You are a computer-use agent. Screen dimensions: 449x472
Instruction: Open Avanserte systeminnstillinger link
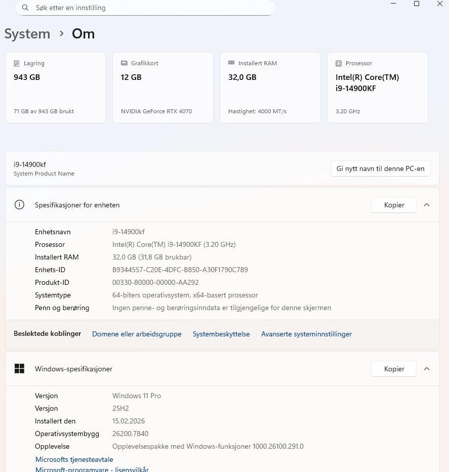[306, 334]
